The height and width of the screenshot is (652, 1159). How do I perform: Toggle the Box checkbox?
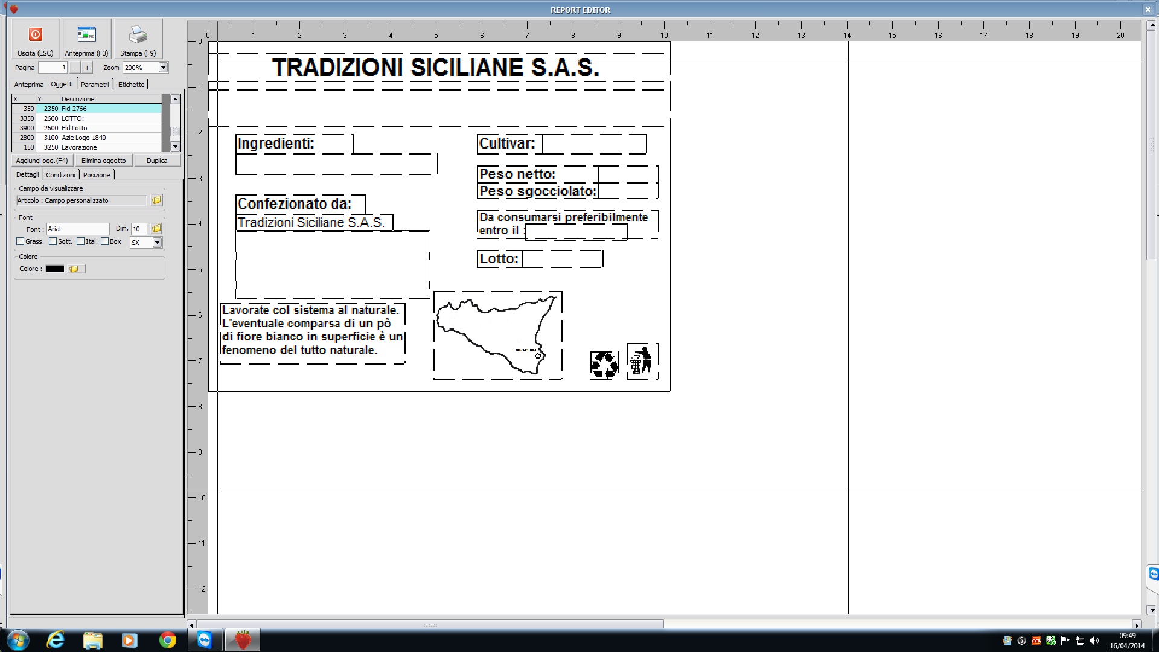point(105,241)
